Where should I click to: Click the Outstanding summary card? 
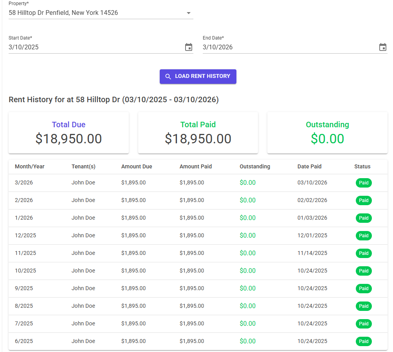327,132
